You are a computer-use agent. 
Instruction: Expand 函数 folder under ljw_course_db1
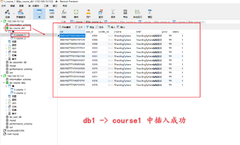(6, 45)
